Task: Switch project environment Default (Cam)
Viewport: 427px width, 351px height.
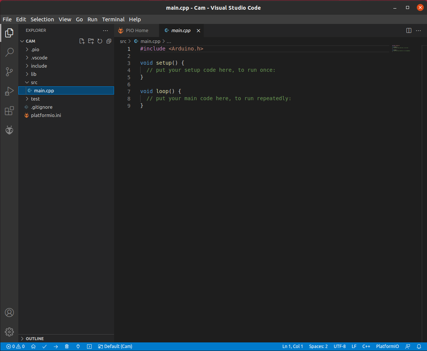Action: coord(115,347)
